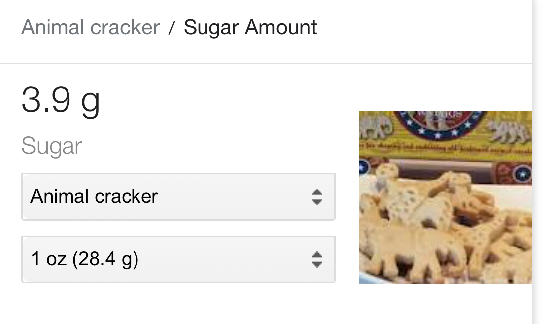Viewport: 544px width, 324px height.
Task: Click the 'Animal cracker' text inside the selector box
Action: coord(94,197)
